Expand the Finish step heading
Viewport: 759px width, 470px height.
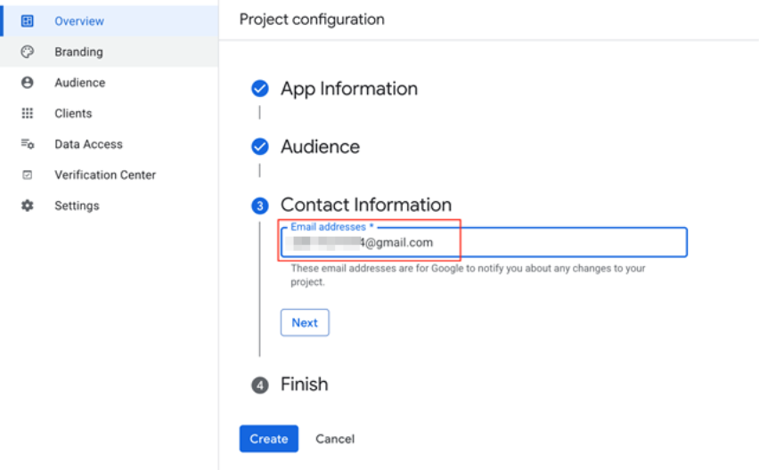click(304, 385)
